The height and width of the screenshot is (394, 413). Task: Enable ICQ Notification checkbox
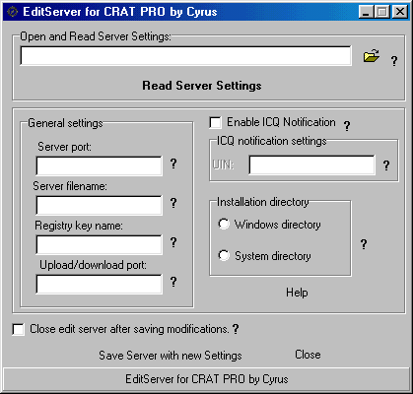(215, 123)
